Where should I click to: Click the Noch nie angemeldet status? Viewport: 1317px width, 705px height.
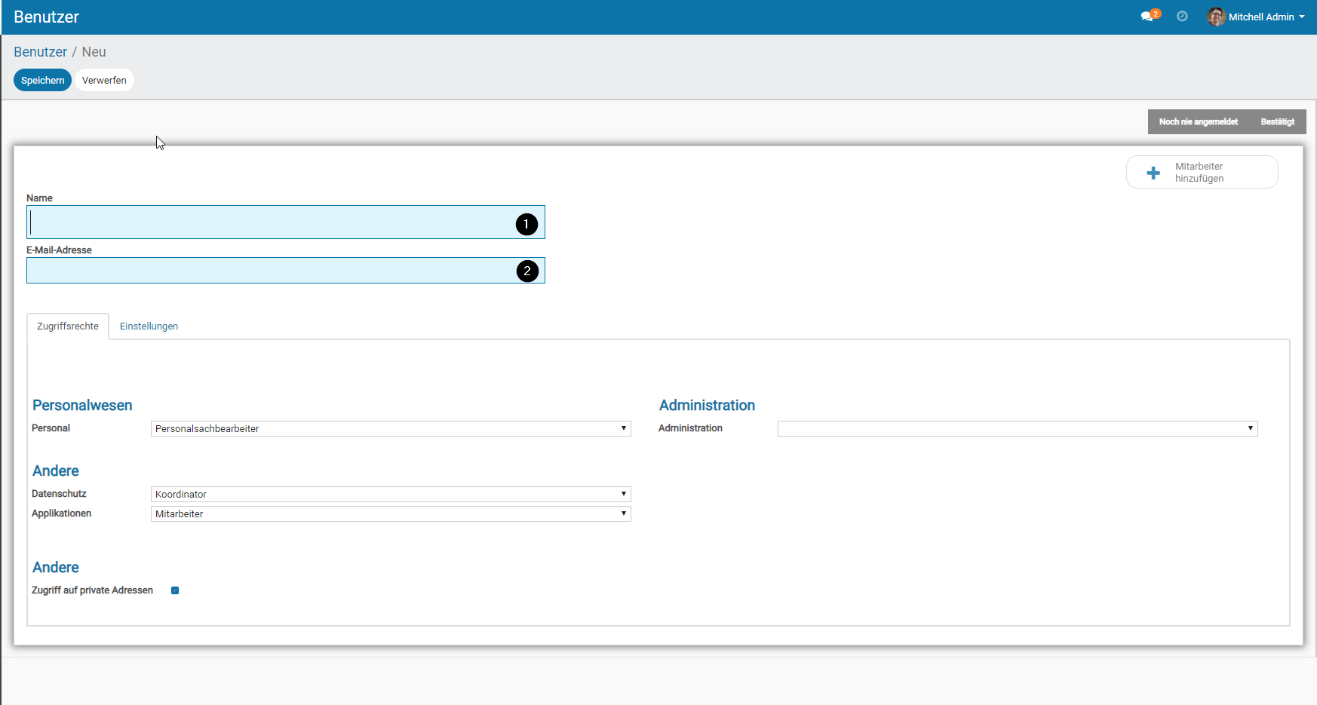1198,122
